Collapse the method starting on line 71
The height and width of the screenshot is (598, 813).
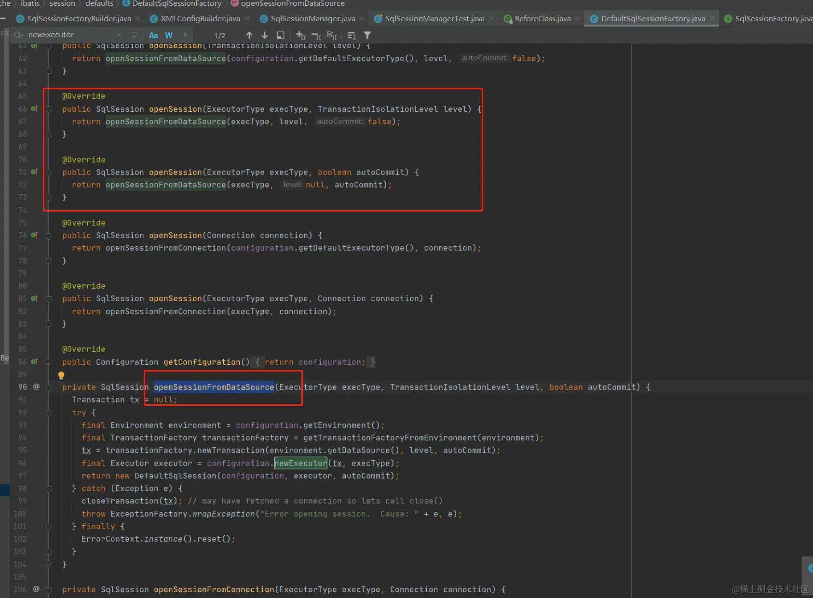(49, 173)
